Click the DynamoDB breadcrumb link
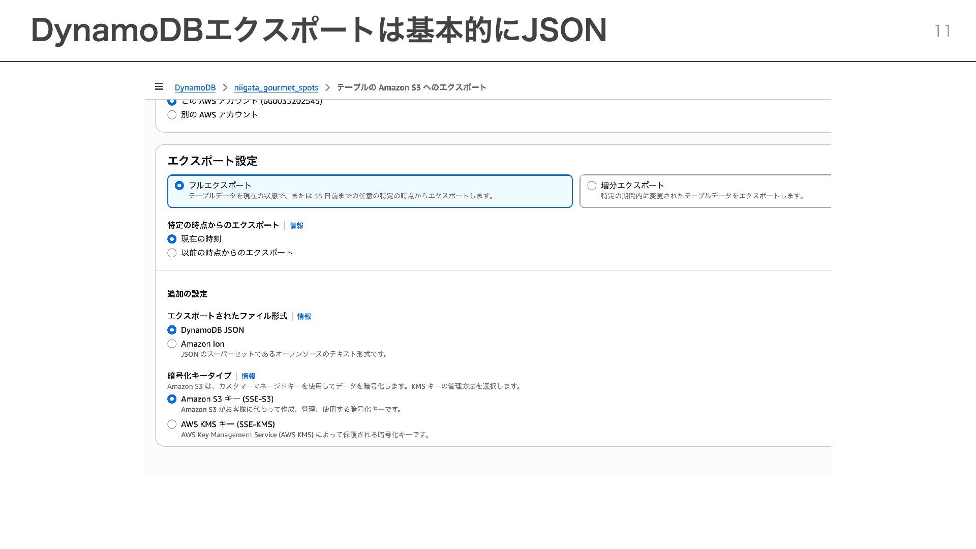Image resolution: width=976 pixels, height=549 pixels. tap(195, 87)
